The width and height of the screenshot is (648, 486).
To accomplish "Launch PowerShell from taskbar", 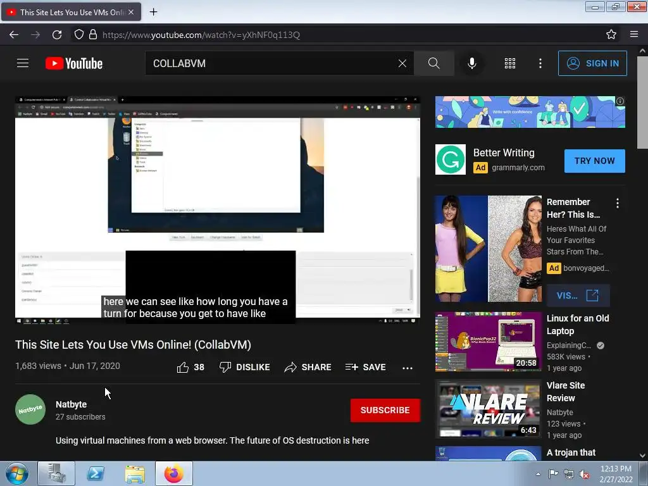I will [96, 473].
